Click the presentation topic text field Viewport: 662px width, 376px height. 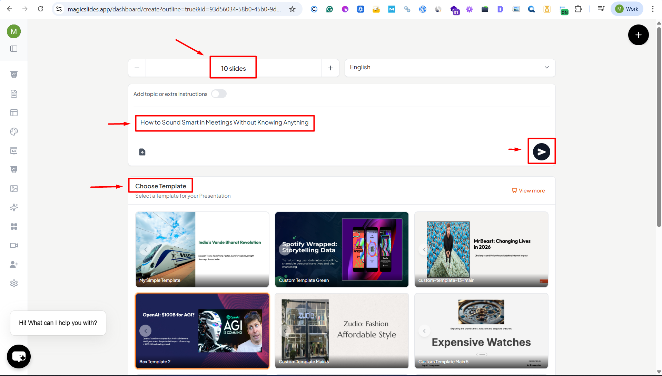tap(224, 123)
